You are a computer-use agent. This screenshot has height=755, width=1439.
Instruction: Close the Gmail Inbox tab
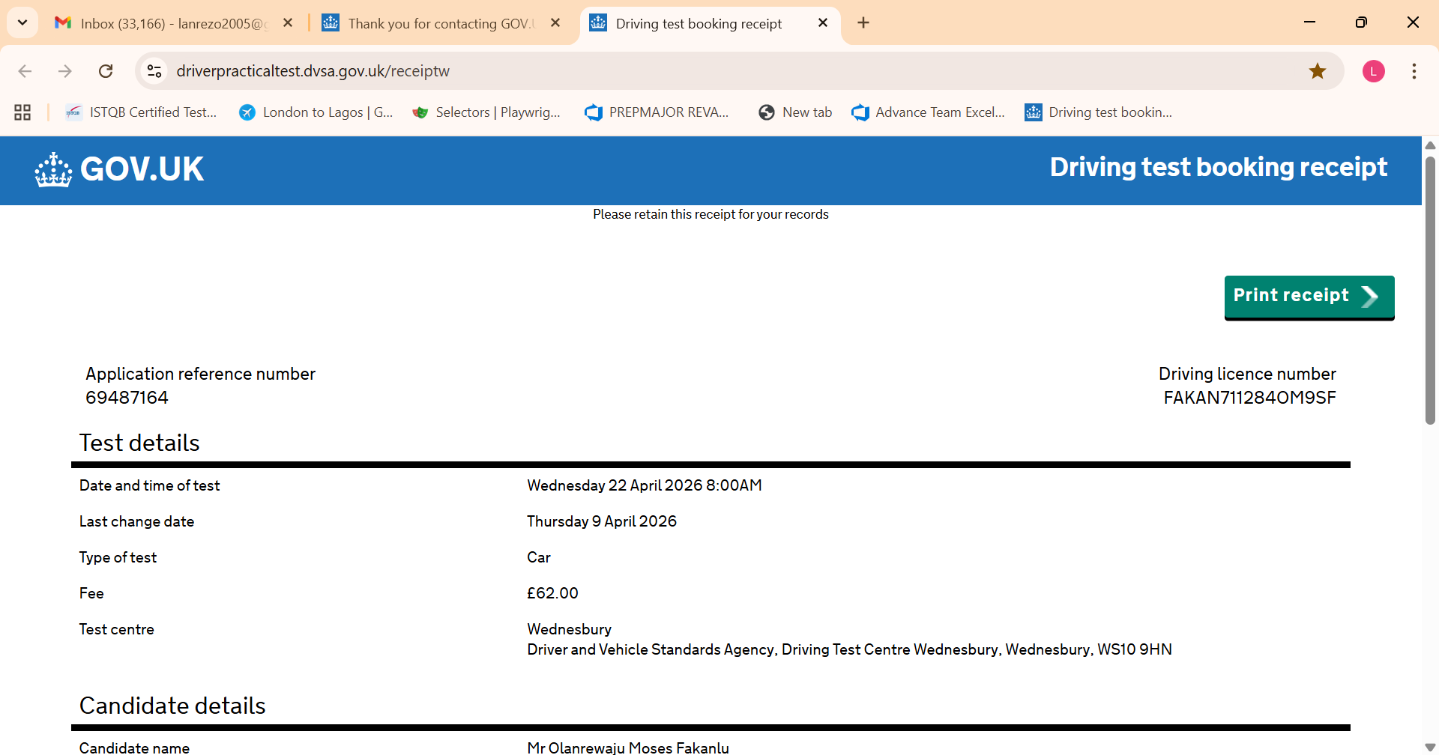pos(288,23)
